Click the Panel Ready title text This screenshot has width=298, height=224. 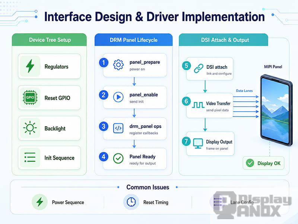pos(142,156)
